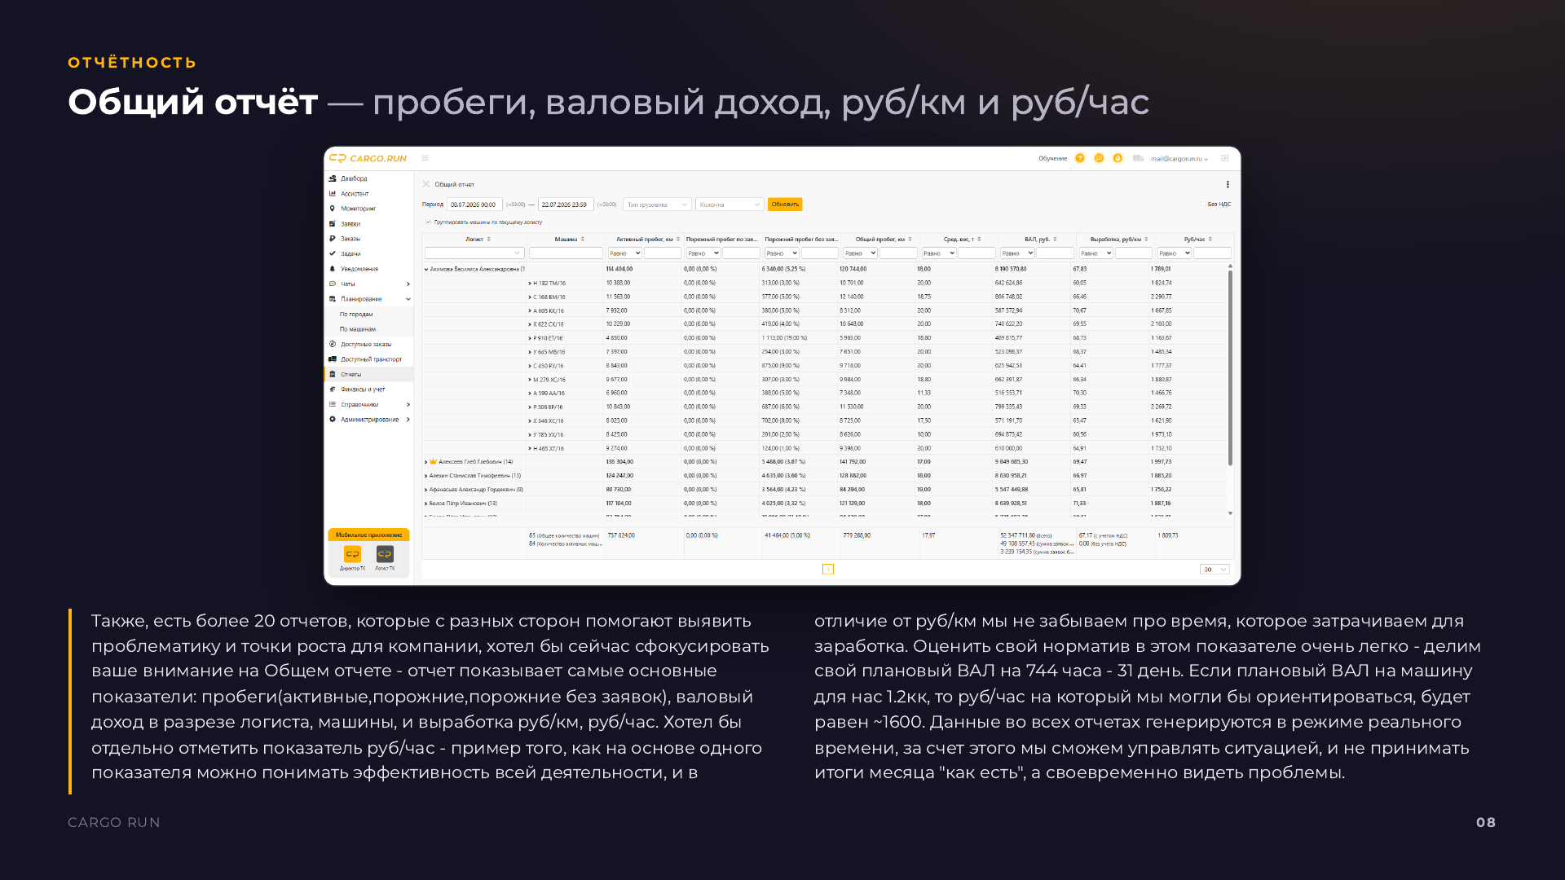The height and width of the screenshot is (880, 1565).
Task: Close the Общий отчет report tab
Action: pos(426,184)
